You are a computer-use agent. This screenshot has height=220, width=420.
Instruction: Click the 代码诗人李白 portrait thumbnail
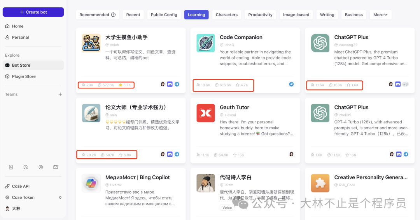pyautogui.click(x=206, y=183)
